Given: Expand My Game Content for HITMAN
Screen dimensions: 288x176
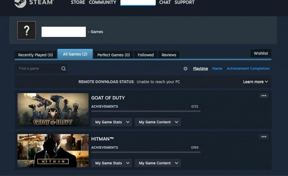Looking at the screenshot, I should tap(158, 163).
